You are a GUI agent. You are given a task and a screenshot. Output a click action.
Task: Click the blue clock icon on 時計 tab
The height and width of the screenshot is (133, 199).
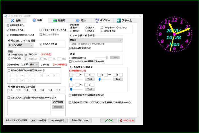tap(78, 20)
